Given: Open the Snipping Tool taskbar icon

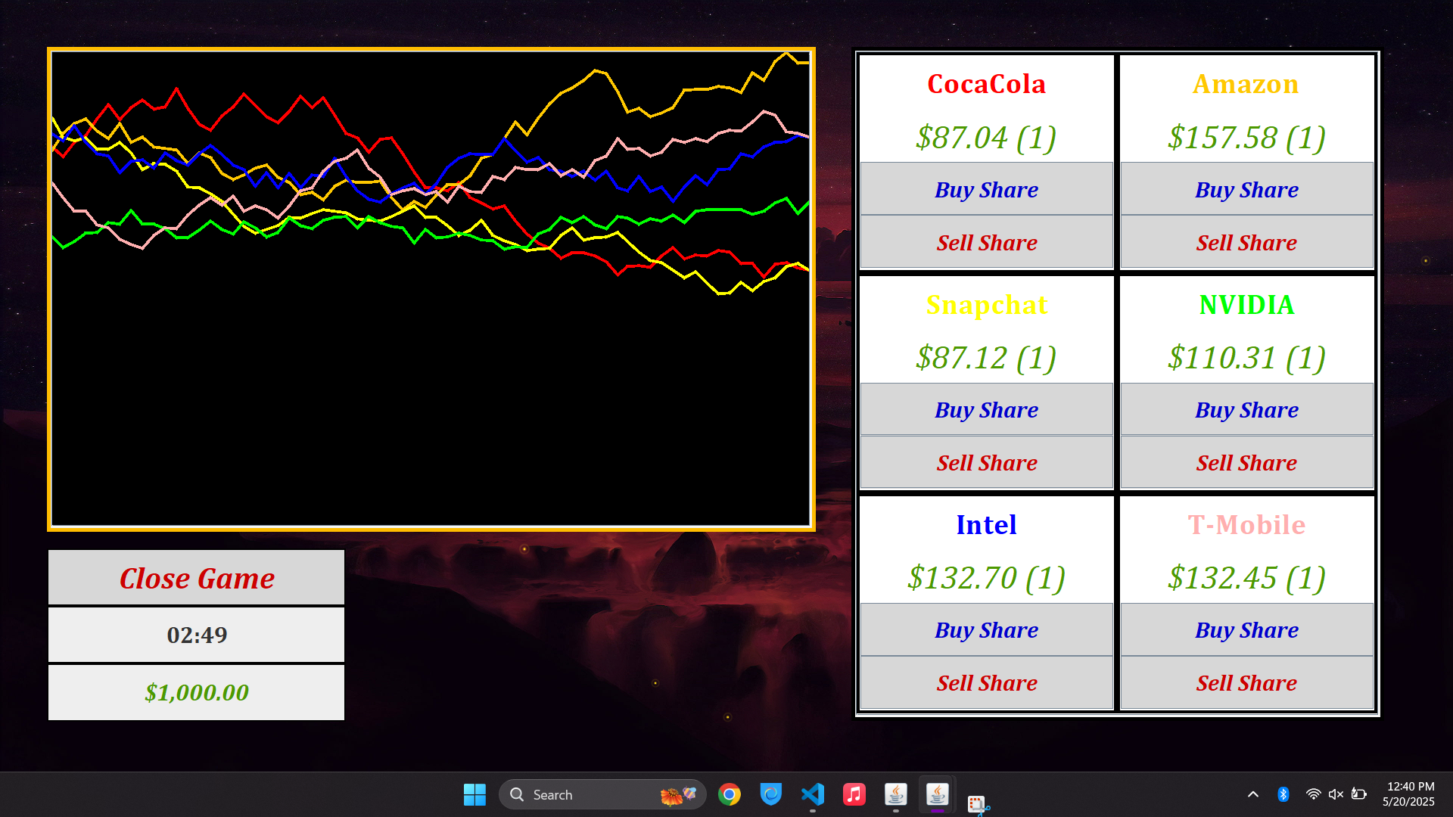Looking at the screenshot, I should click(978, 803).
